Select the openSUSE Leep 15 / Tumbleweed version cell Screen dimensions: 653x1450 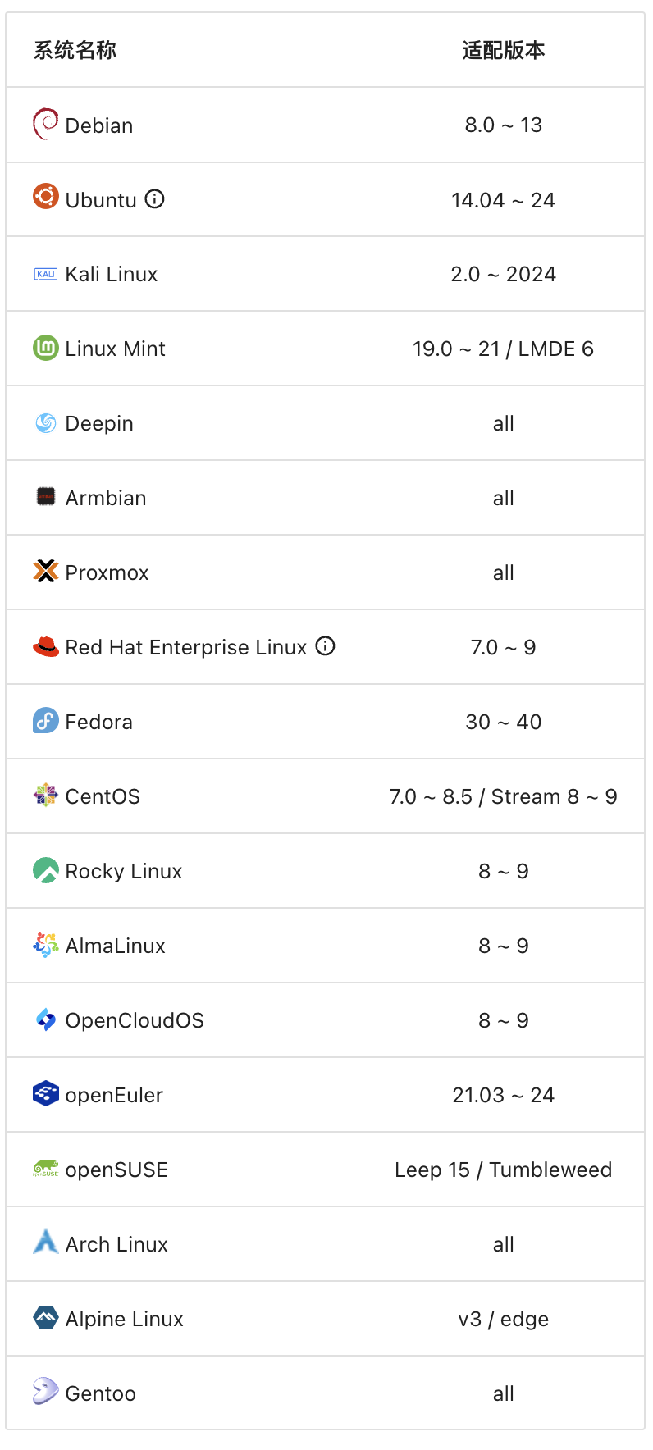504,1170
